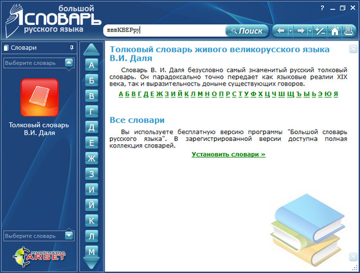Image resolution: width=360 pixels, height=273 pixels.
Task: Open green letter link Т in article
Action: [240, 94]
